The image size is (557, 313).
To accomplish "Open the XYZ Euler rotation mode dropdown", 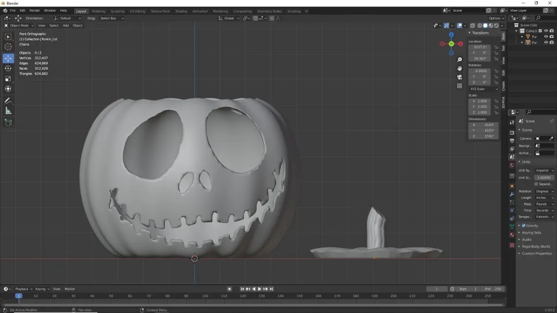I will click(x=484, y=89).
